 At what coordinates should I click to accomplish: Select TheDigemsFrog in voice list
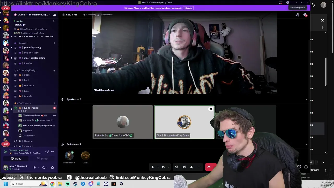(37, 115)
